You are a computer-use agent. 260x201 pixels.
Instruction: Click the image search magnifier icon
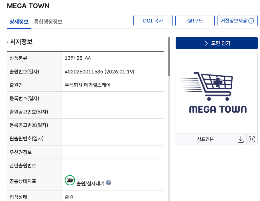(251, 139)
